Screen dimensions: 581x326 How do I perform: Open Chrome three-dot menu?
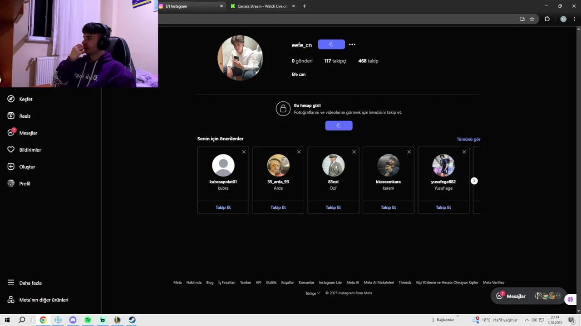coord(574,19)
